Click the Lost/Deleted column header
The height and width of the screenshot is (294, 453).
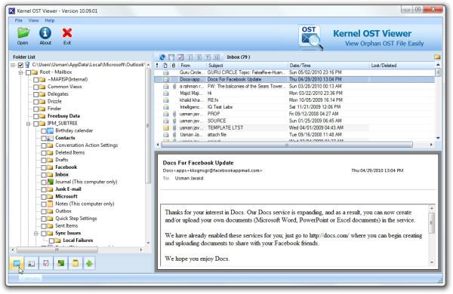click(402, 66)
